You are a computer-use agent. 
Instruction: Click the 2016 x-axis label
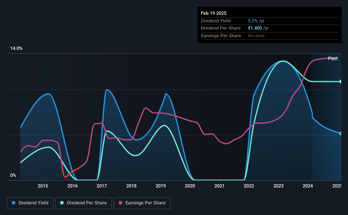point(72,186)
